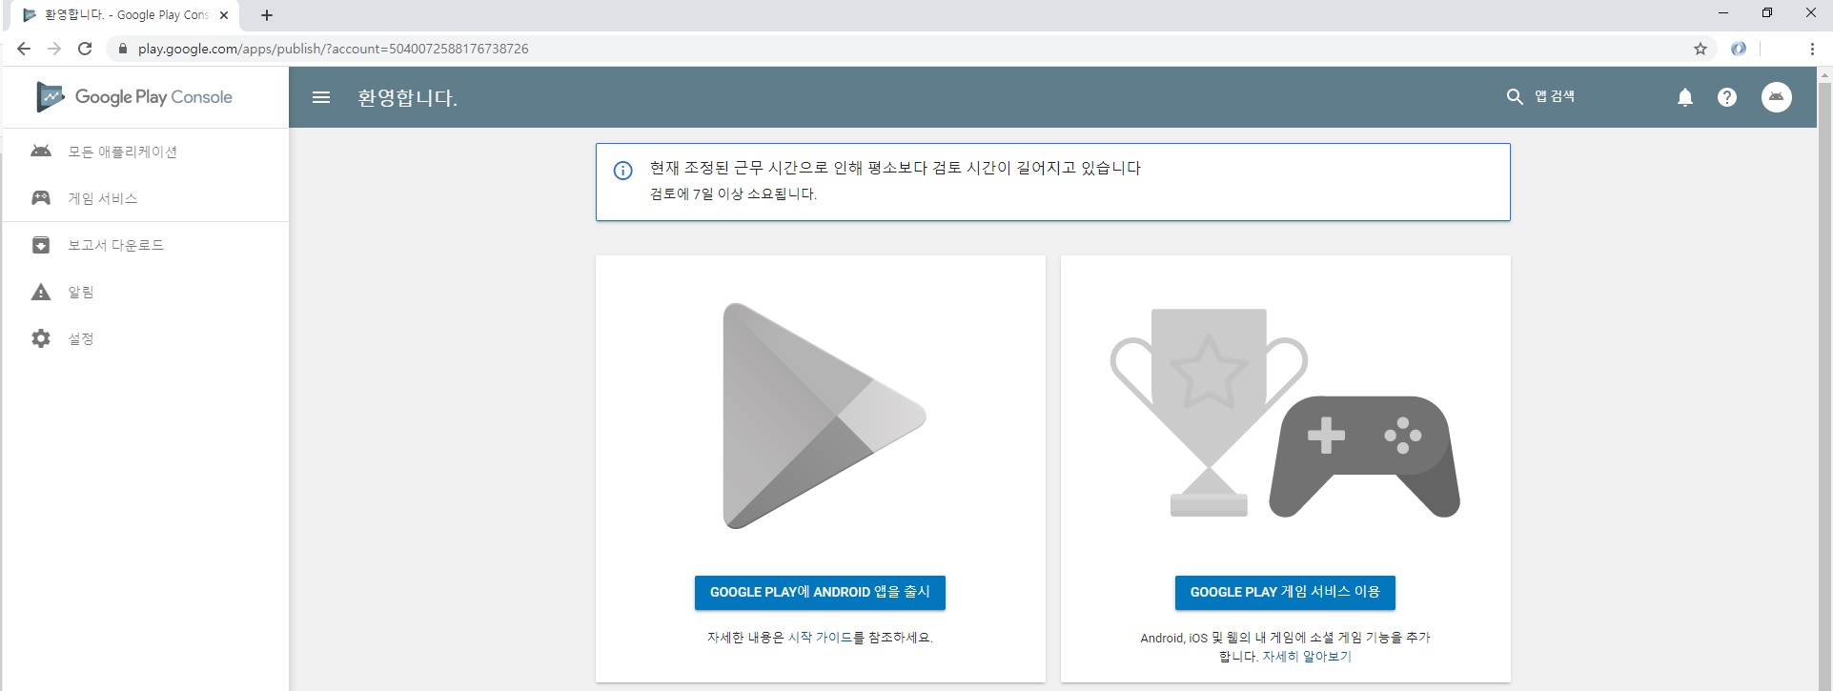Open the hamburger navigation menu

321,97
